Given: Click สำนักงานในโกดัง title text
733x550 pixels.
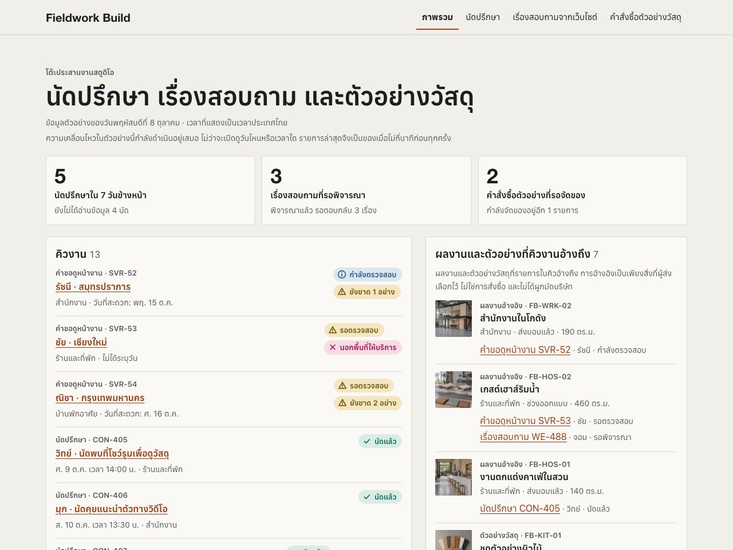Looking at the screenshot, I should [x=513, y=319].
